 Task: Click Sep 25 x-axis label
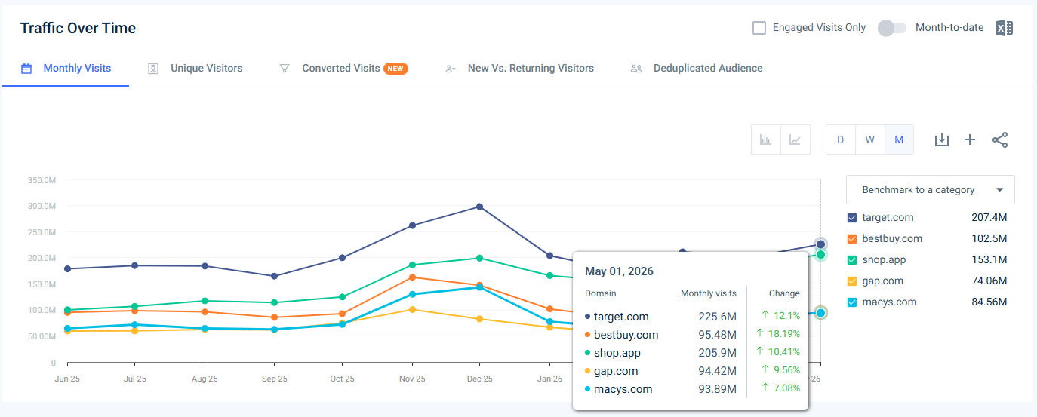274,379
